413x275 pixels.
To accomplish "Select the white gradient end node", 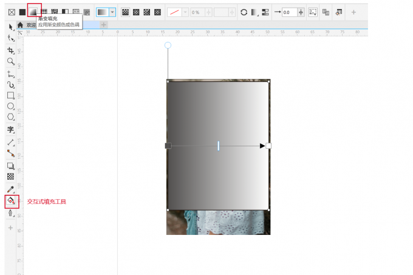I will [268, 146].
